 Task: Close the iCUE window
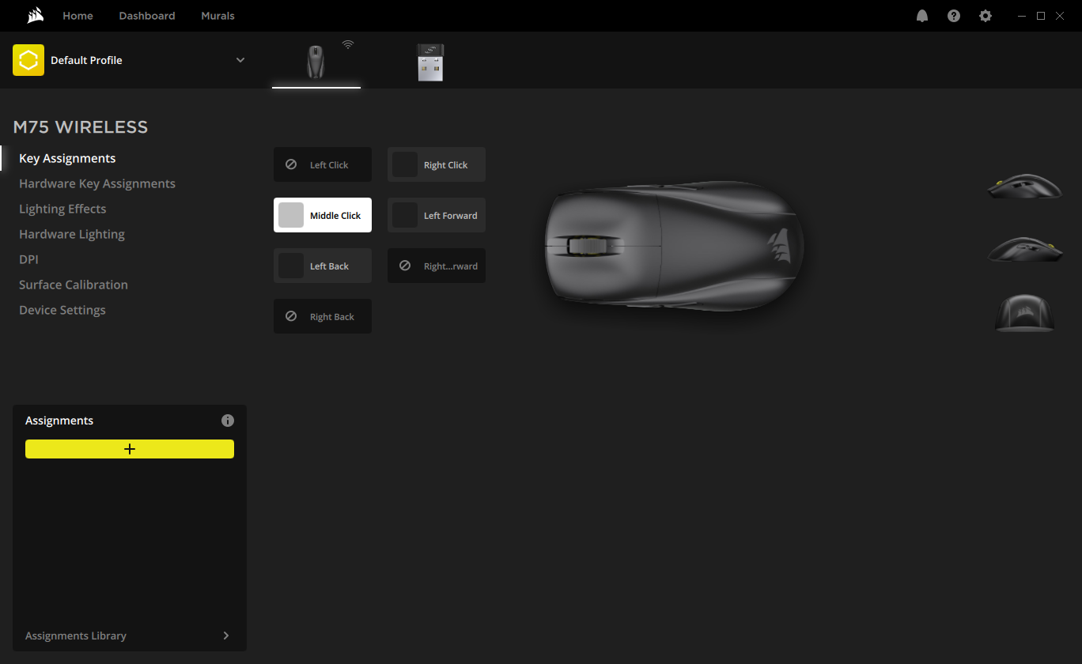(1060, 16)
